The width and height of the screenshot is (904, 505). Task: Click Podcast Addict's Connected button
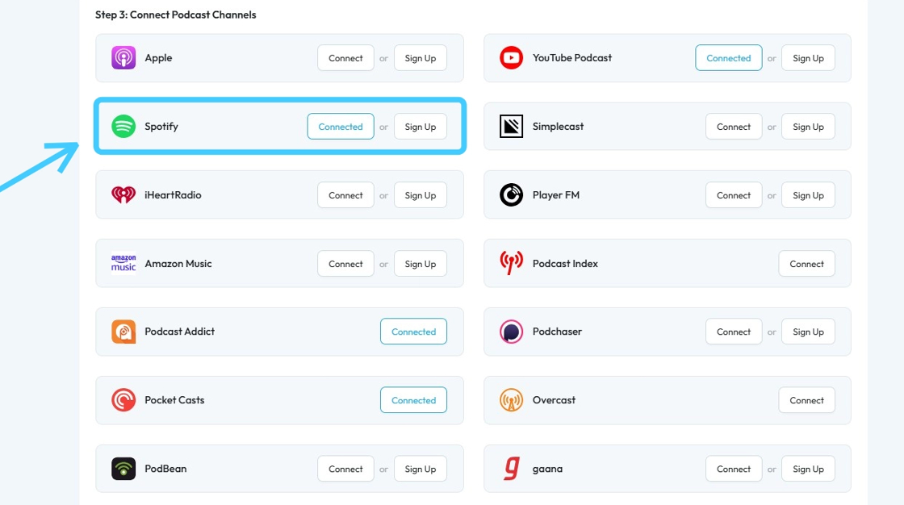tap(413, 332)
